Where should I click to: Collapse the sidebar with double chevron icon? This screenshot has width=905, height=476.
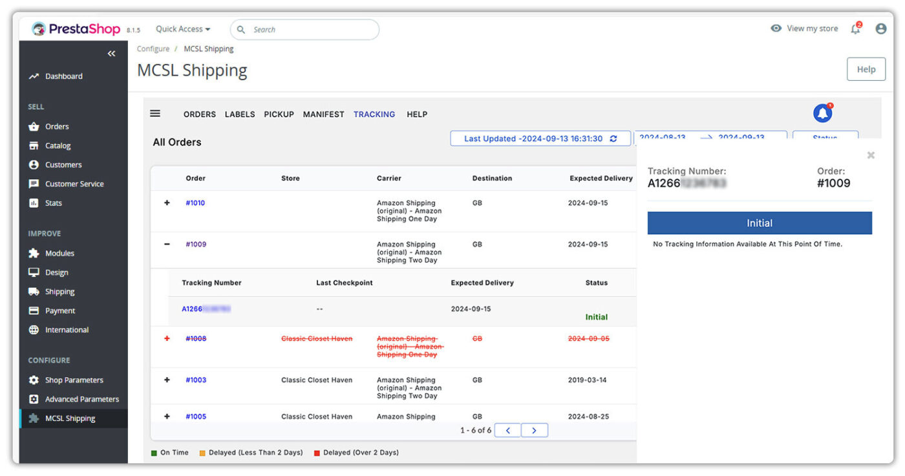coord(111,54)
